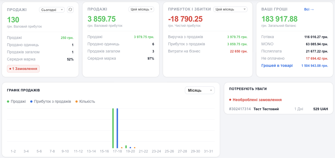Click the '31-31' axis label on the chart
The height and width of the screenshot is (158, 335).
(208, 151)
